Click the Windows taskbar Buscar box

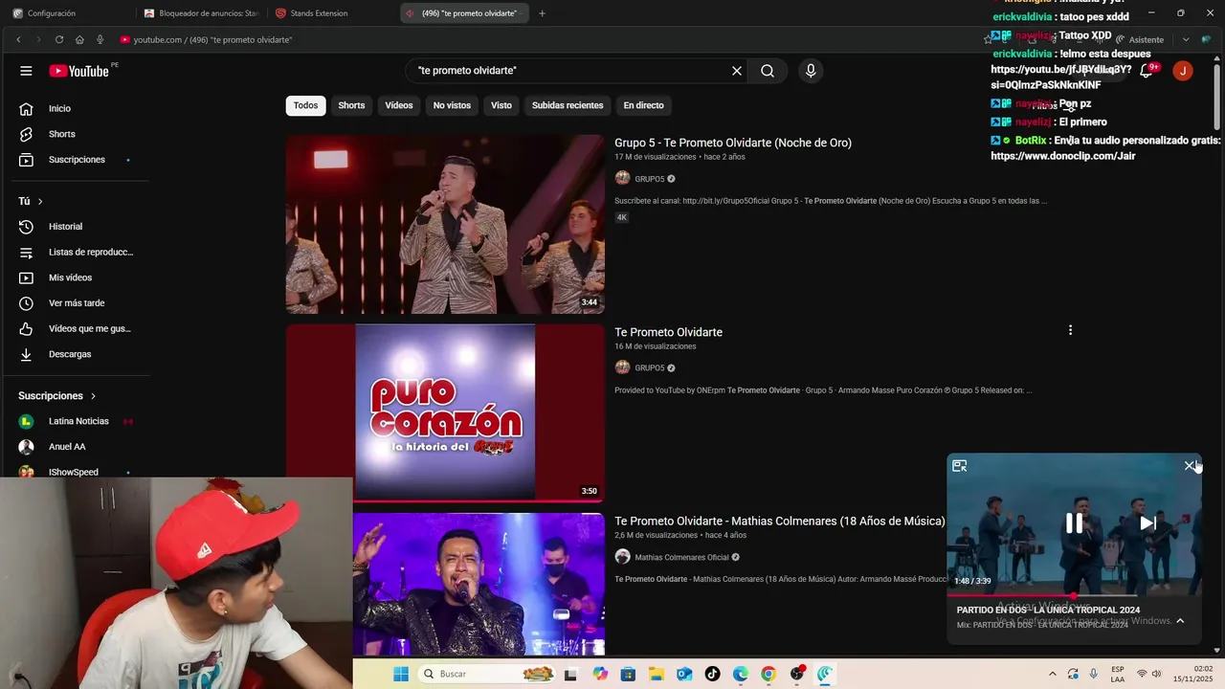pyautogui.click(x=488, y=674)
